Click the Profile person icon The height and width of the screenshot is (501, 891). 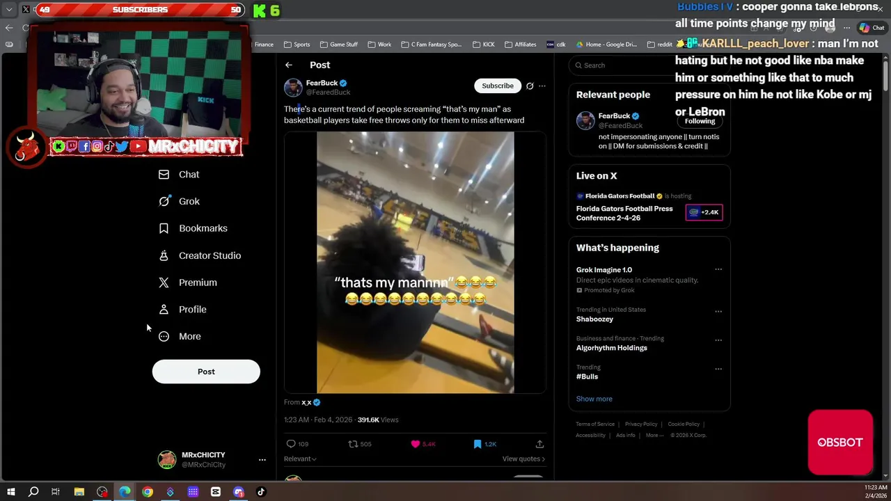[164, 310]
